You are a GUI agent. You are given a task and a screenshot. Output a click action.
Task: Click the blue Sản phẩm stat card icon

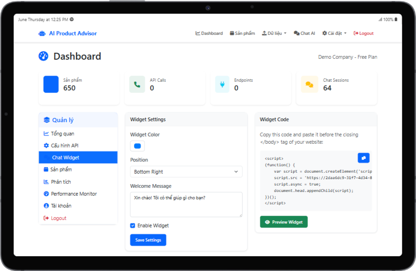[51, 85]
